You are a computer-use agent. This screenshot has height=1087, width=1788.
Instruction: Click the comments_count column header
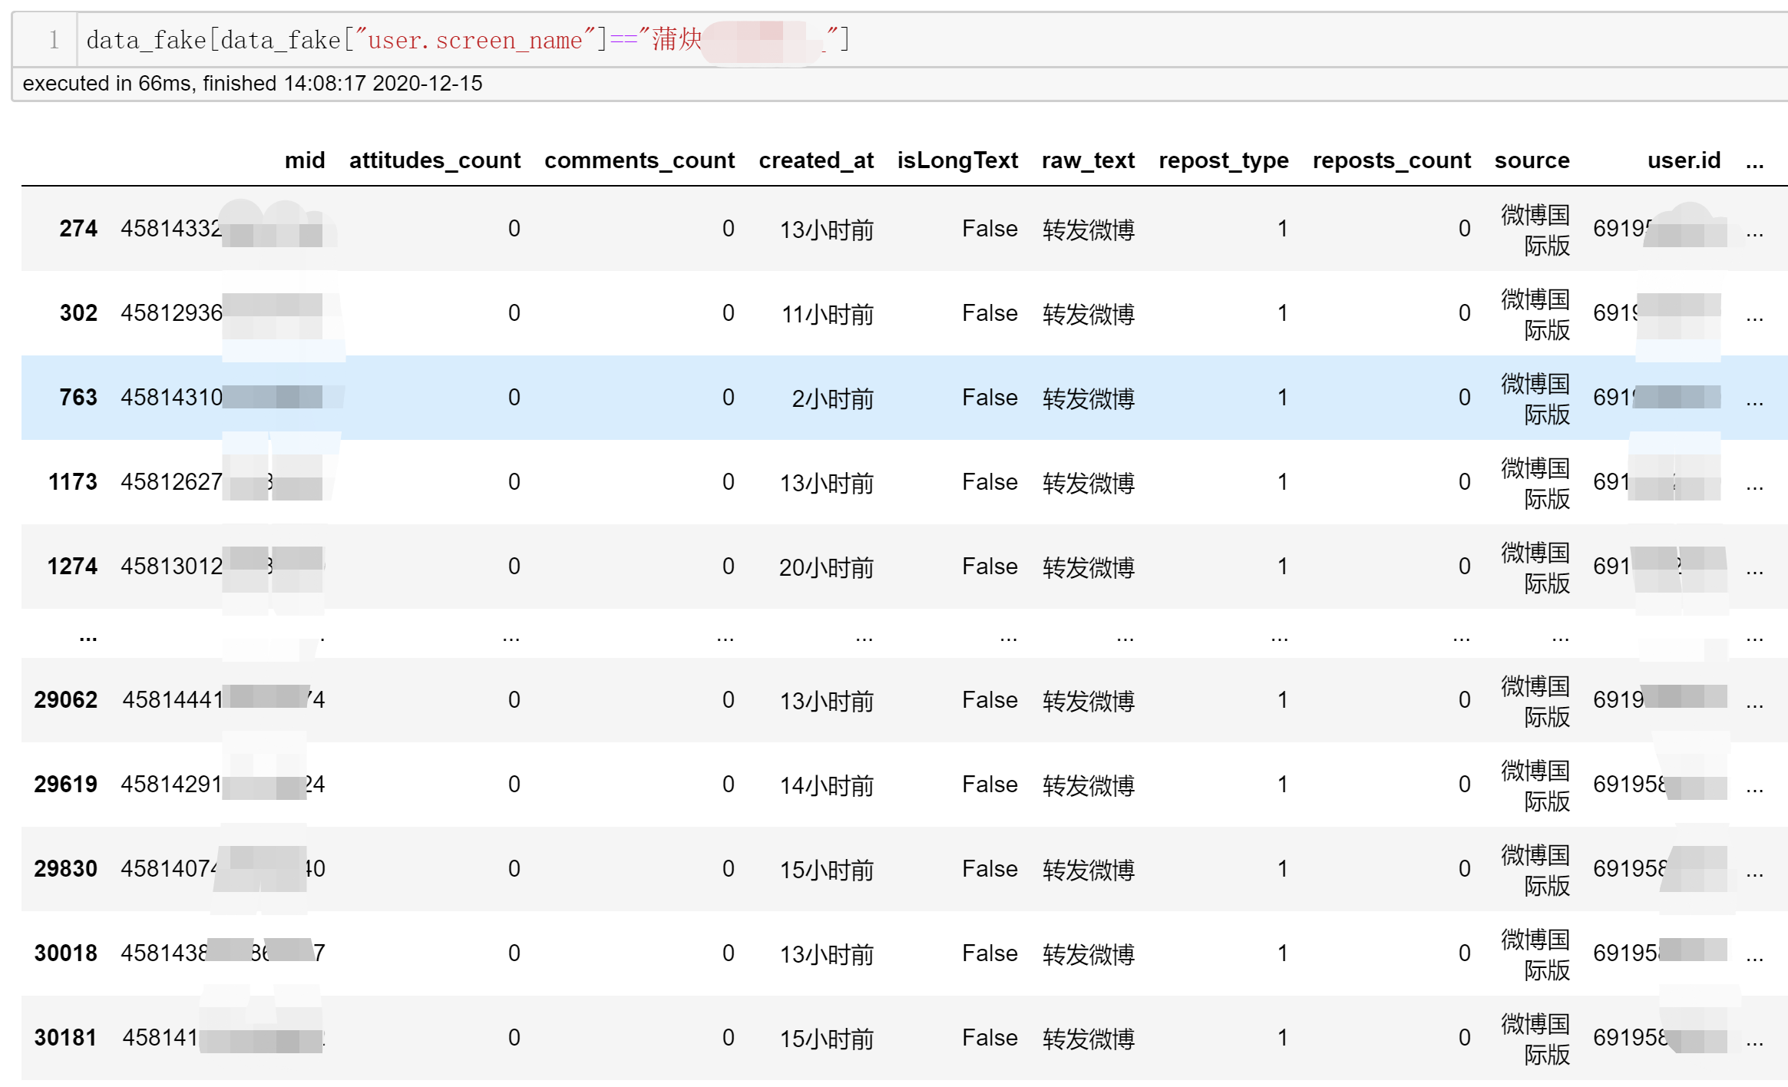click(639, 160)
